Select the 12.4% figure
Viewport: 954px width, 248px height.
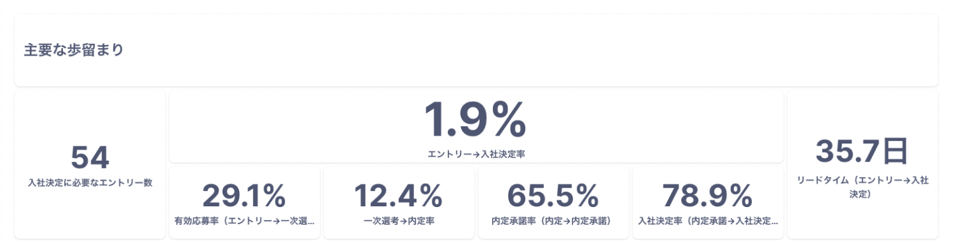click(398, 195)
